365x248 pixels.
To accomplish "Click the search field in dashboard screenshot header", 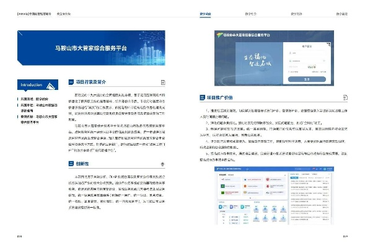I will 302,169.
